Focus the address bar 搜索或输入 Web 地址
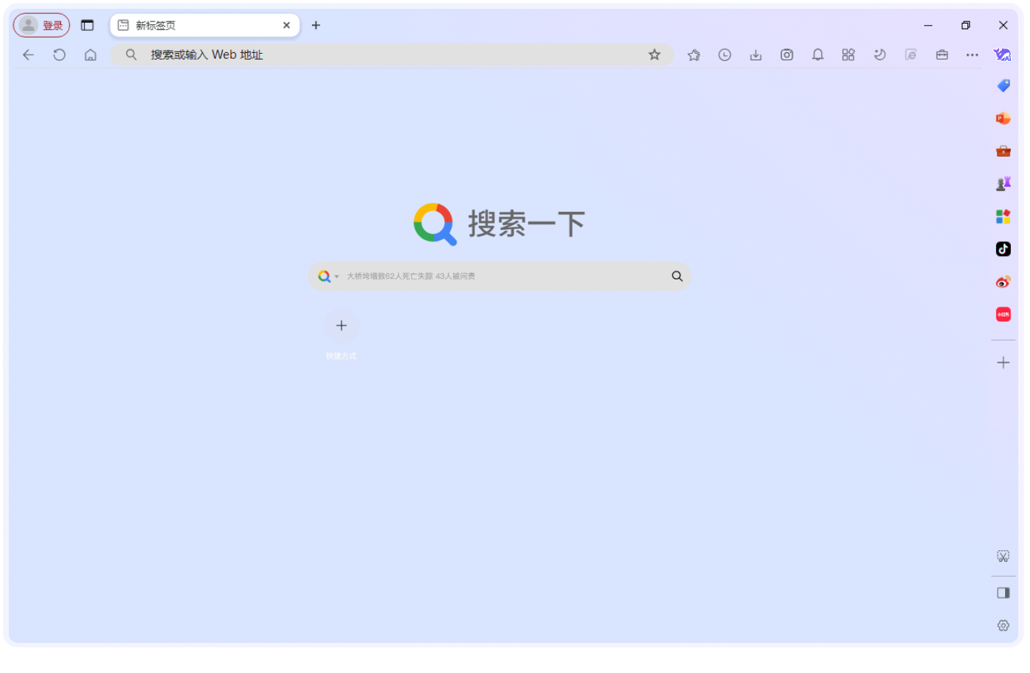 (x=391, y=54)
